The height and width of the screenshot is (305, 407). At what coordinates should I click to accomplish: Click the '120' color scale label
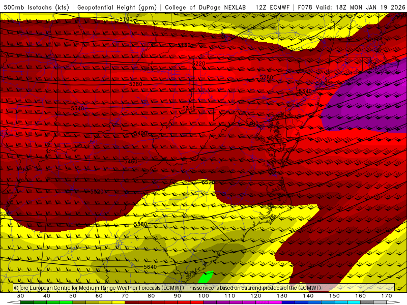coord(256,296)
